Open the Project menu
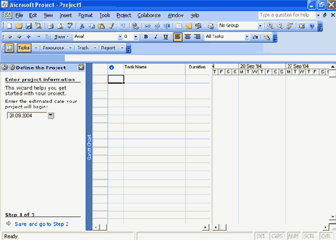 tap(123, 16)
